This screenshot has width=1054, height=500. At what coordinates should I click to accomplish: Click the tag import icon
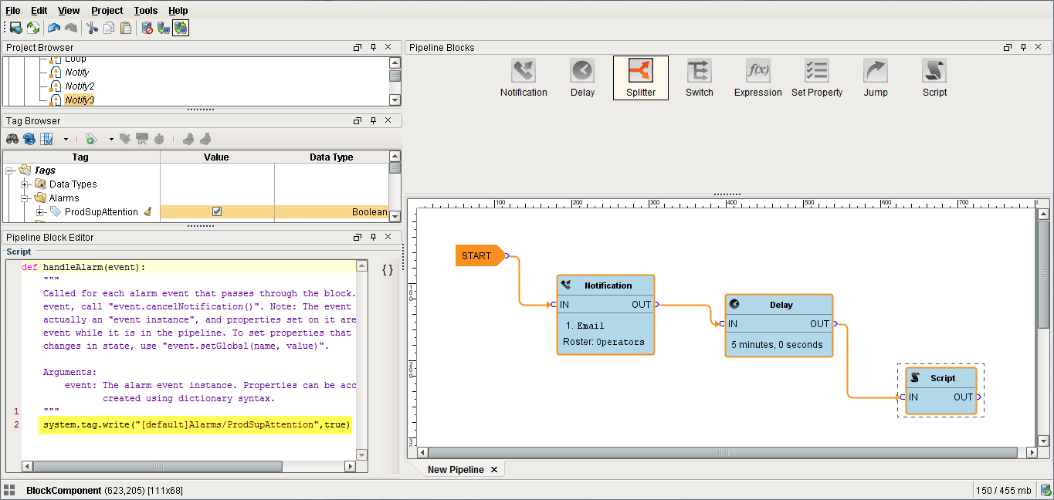pos(188,139)
